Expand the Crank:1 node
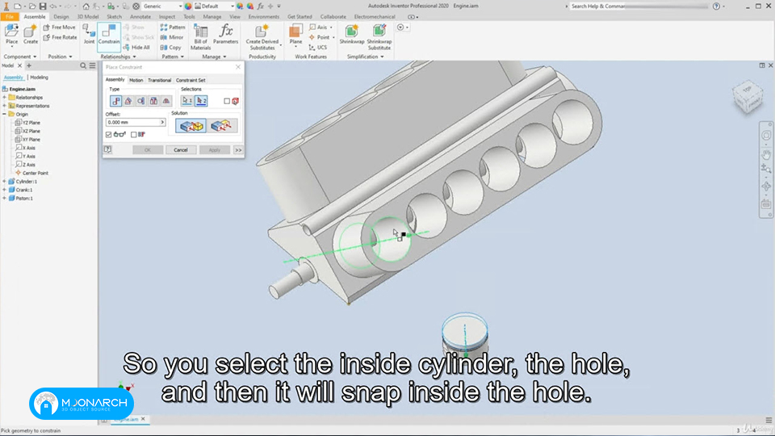The width and height of the screenshot is (775, 436). coord(5,190)
